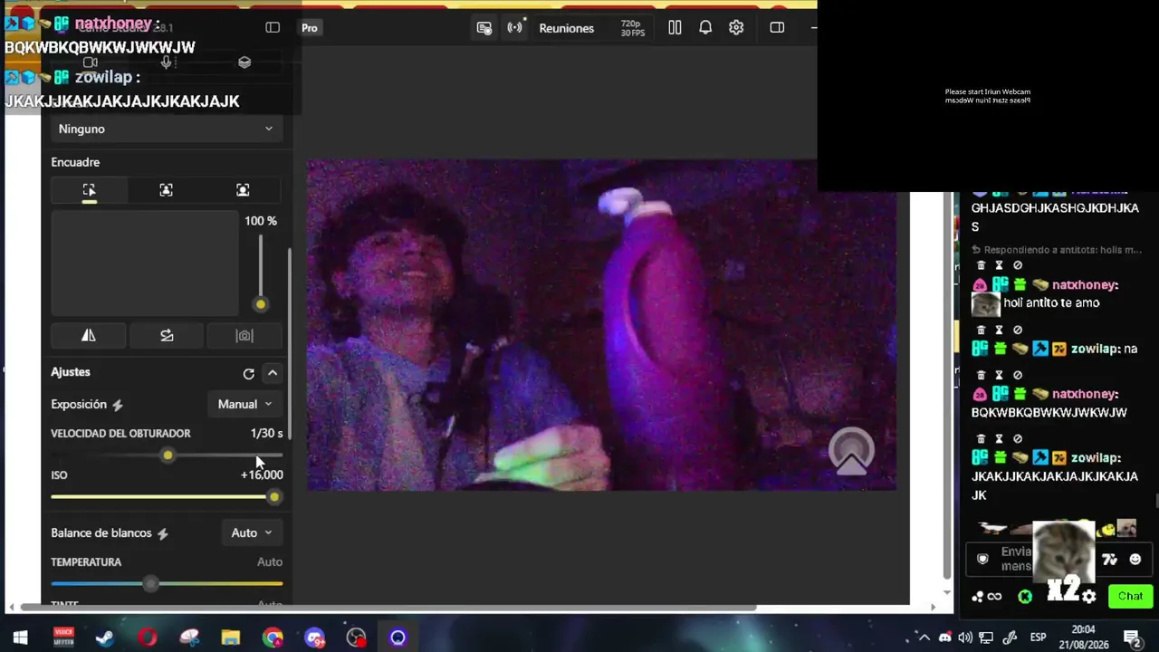Open the Windows notification center
This screenshot has width=1159, height=652.
tap(1131, 638)
